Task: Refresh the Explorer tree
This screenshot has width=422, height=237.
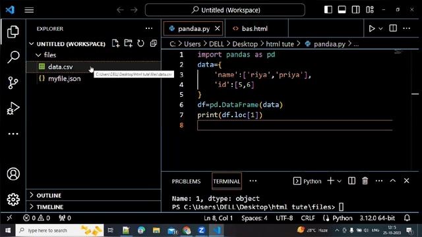Action: tap(140, 43)
